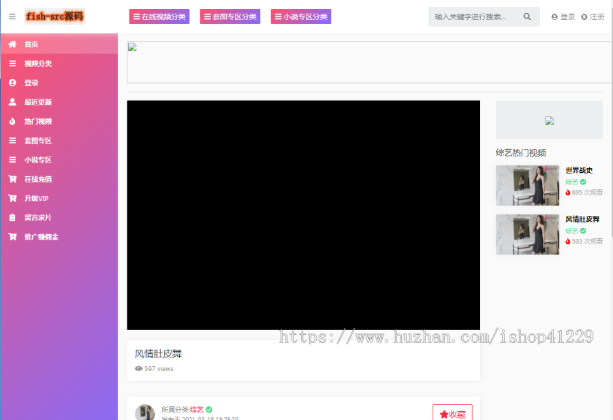Click the 收藏 favorite button
This screenshot has height=420, width=613.
[452, 413]
